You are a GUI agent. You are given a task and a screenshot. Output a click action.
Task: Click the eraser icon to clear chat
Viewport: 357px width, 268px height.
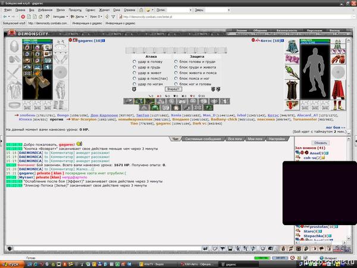(215, 248)
